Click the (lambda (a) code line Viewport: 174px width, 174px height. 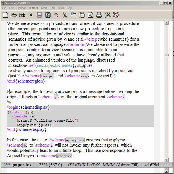(x=24, y=116)
